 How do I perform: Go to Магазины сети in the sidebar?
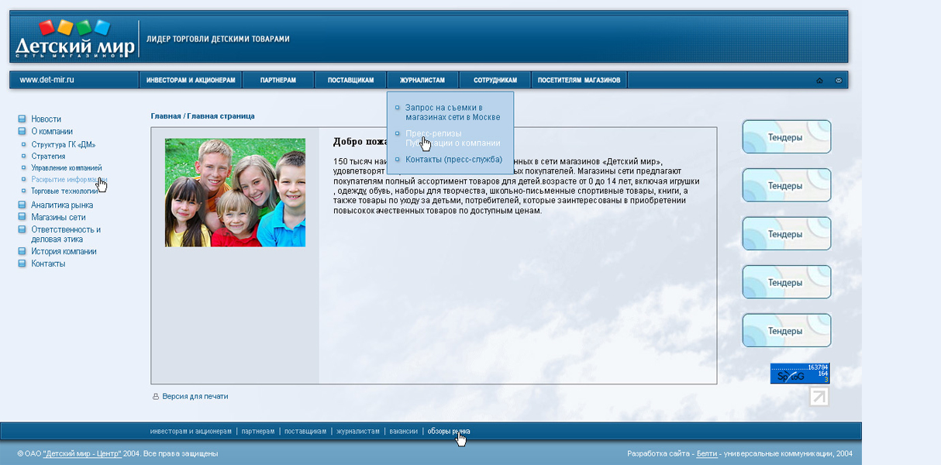[x=58, y=218]
